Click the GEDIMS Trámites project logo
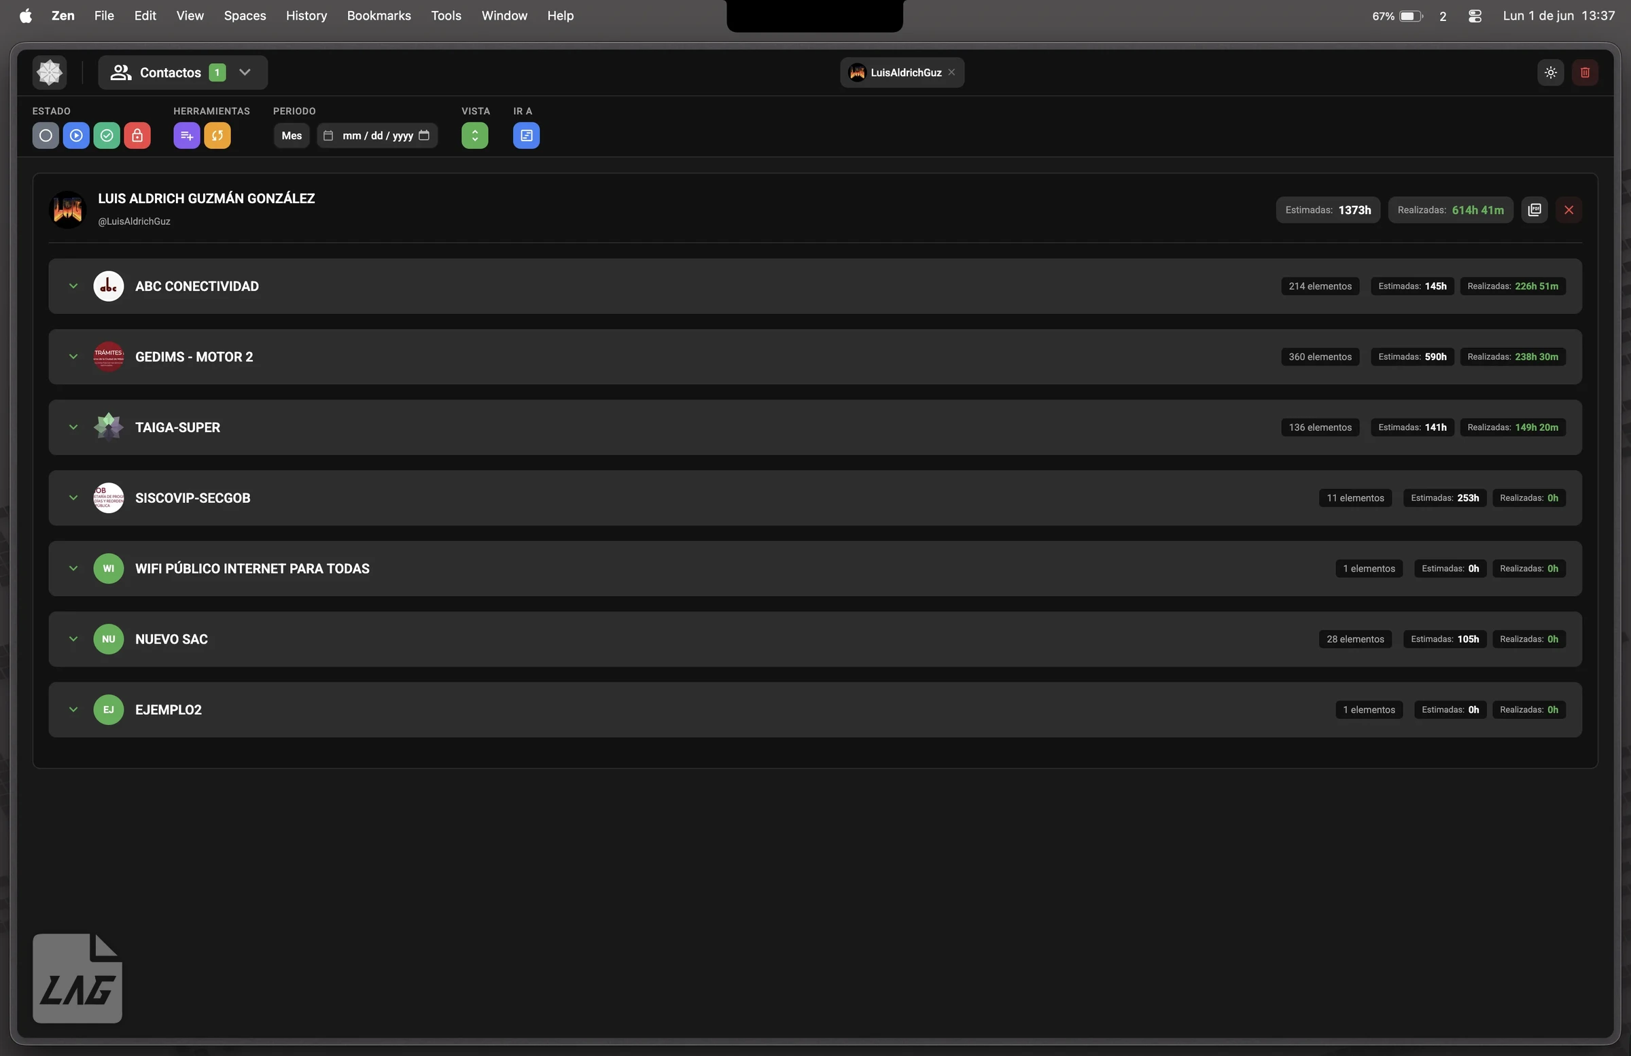Screen dimensions: 1631x1056 coord(108,356)
